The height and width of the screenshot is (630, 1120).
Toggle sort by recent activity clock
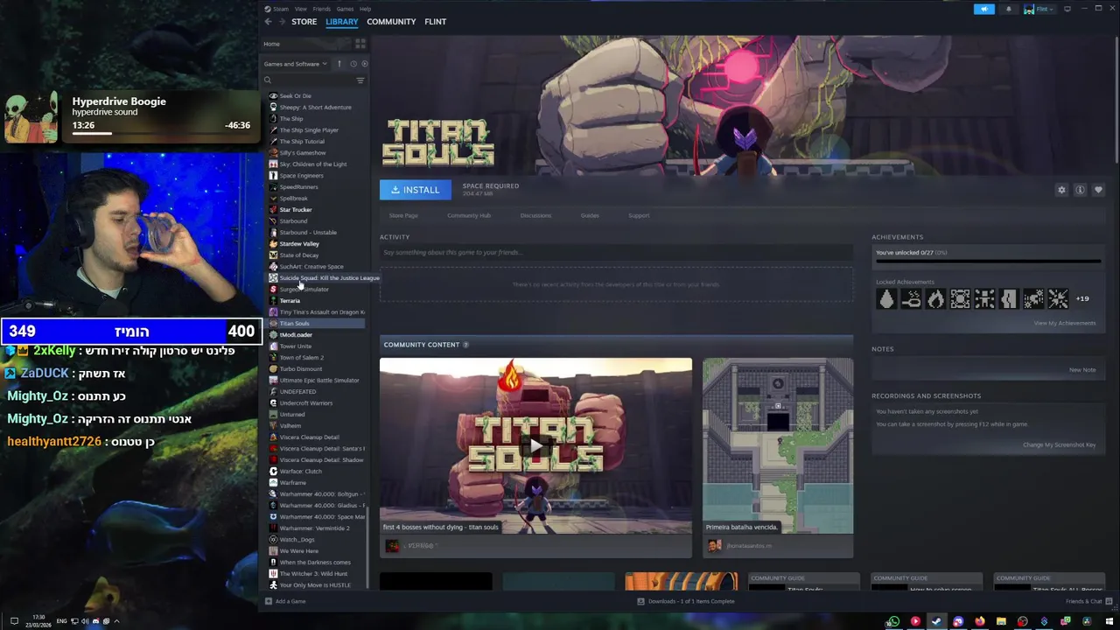(353, 64)
